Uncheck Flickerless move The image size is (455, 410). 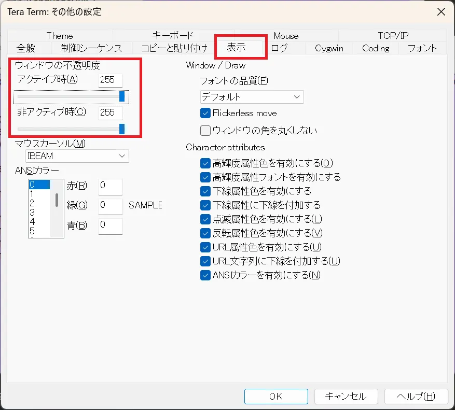pyautogui.click(x=206, y=113)
